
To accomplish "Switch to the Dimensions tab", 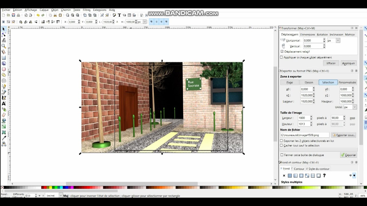I will (307, 35).
